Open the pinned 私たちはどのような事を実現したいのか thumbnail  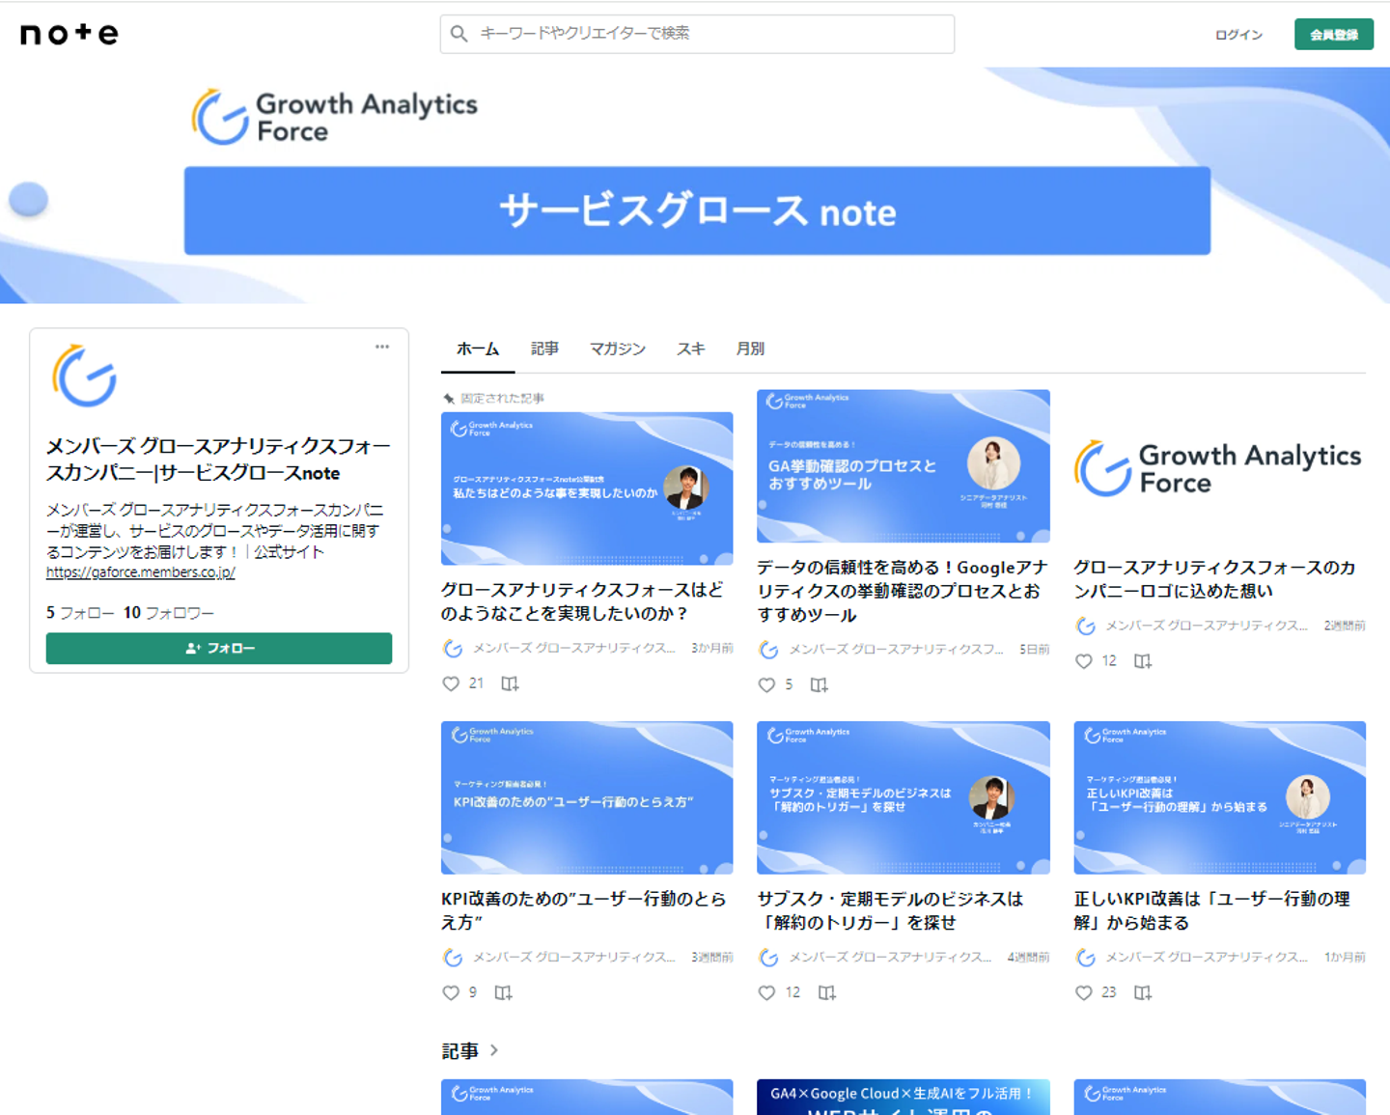587,488
